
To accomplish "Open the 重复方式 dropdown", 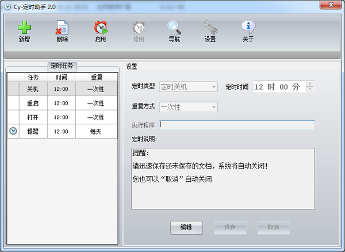I will pos(189,107).
